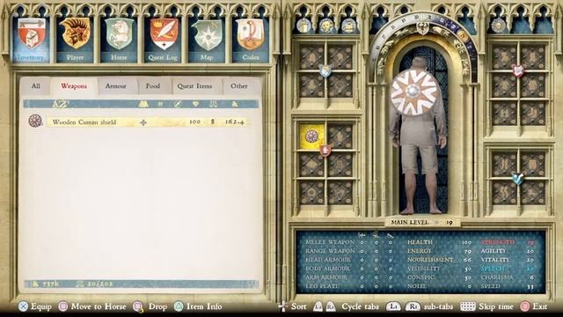Image resolution: width=563 pixels, height=317 pixels.
Task: Click the Range Weapon stat label
Action: (x=330, y=251)
